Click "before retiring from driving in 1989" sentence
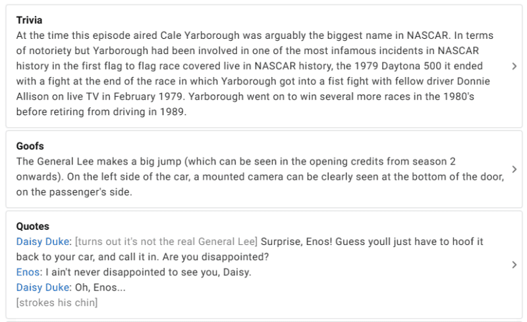The image size is (527, 322). point(100,111)
